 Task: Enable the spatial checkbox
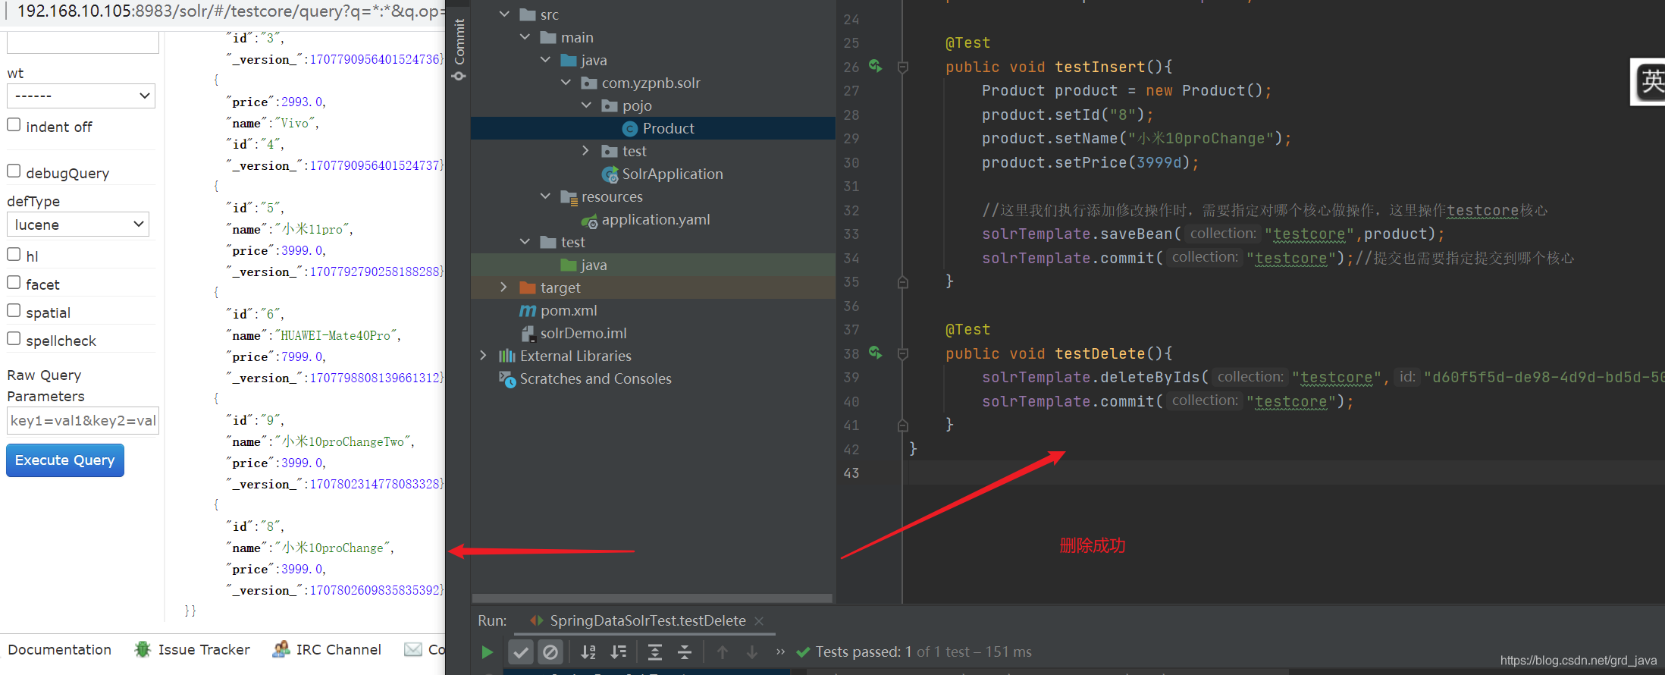point(14,311)
